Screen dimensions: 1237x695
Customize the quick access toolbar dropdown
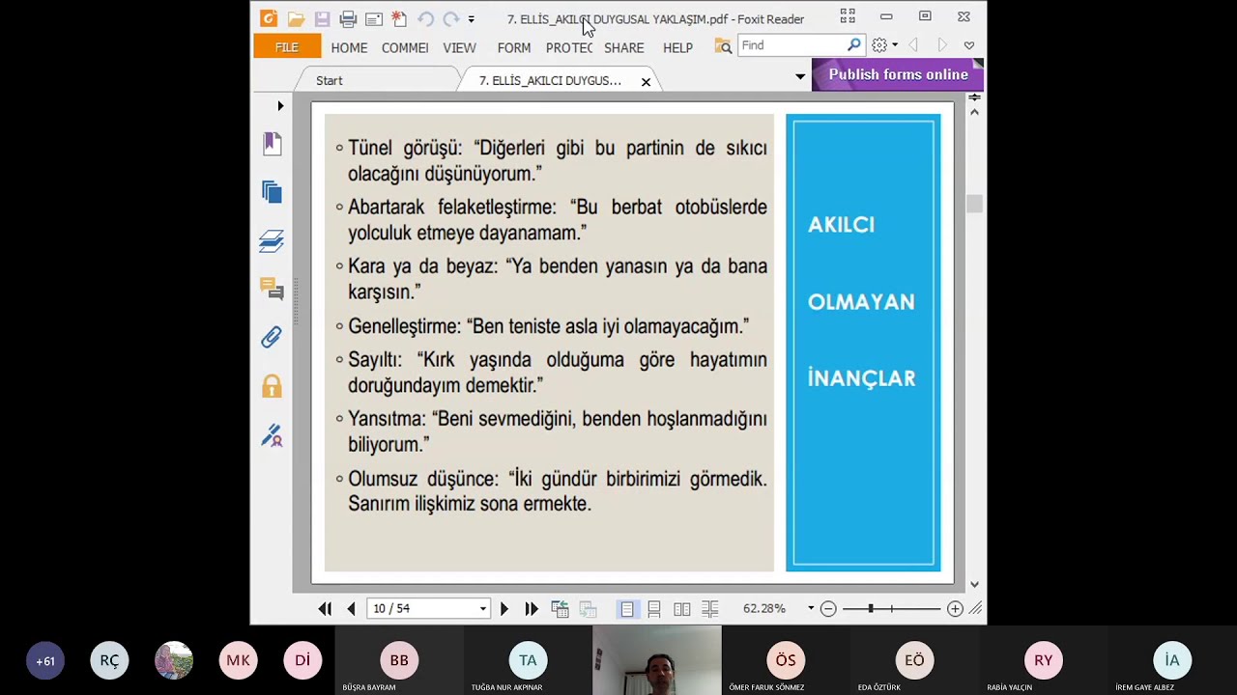point(472,18)
